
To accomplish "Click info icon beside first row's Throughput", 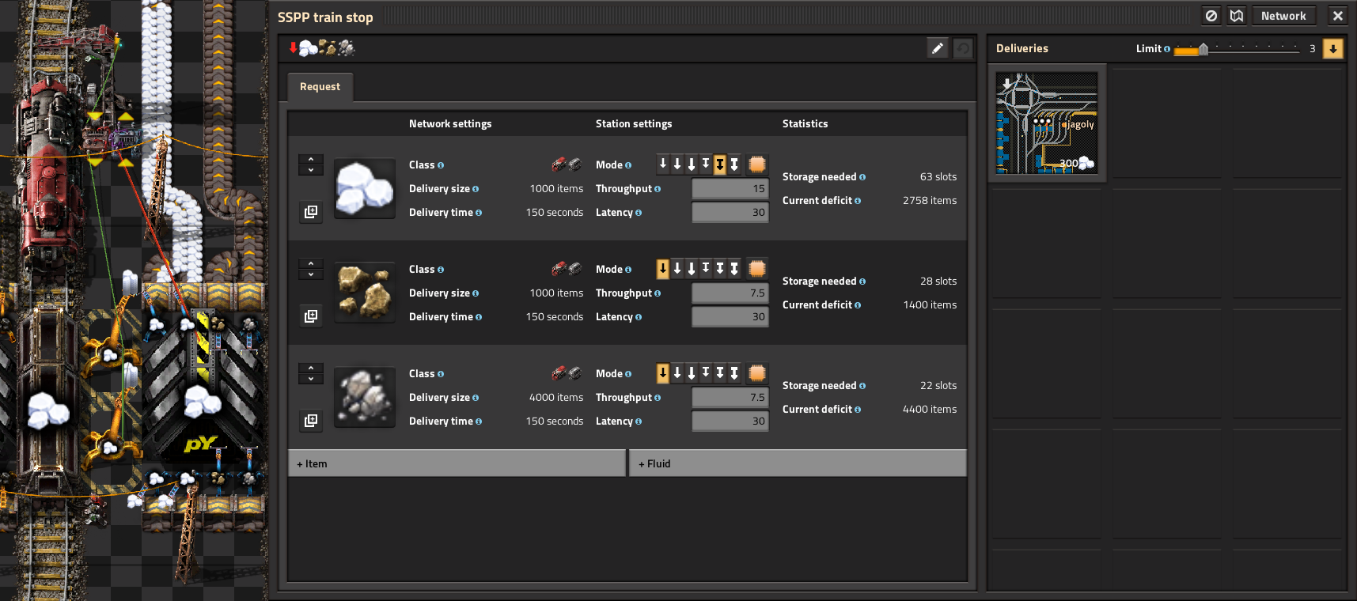I will tap(658, 189).
